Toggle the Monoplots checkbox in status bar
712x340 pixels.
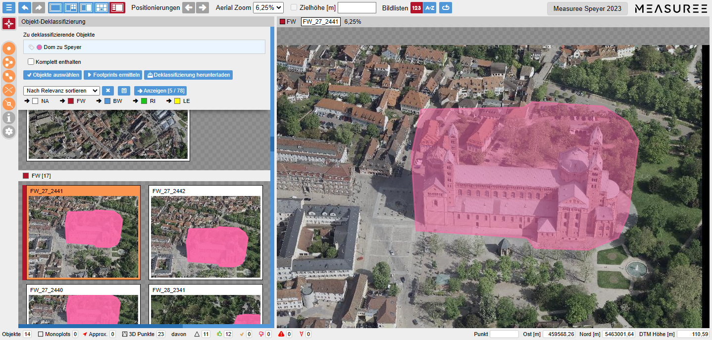[41, 335]
